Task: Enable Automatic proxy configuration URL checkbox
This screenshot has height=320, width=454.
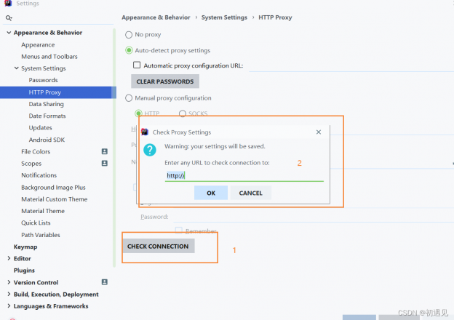Action: click(137, 65)
